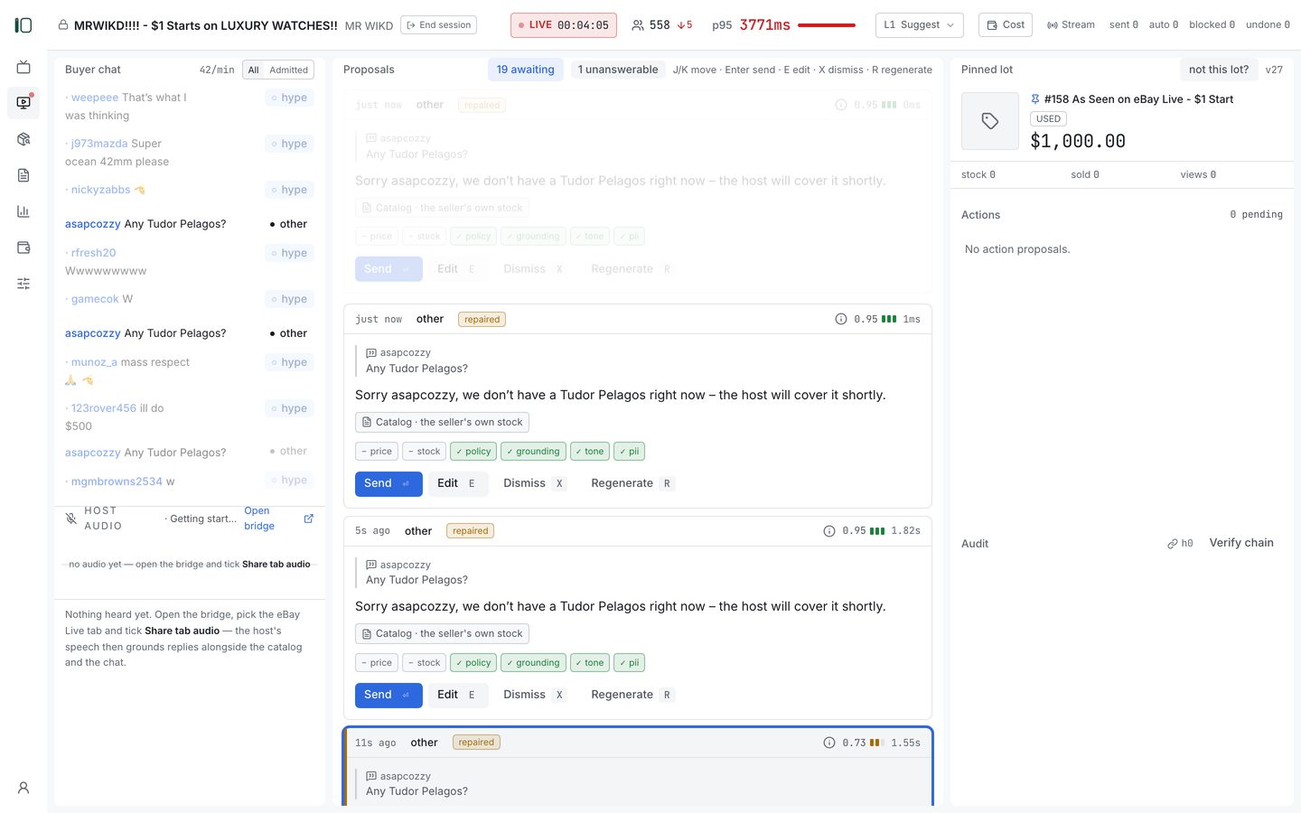Image resolution: width=1301 pixels, height=813 pixels.
Task: Regenerate the 5s ago proposal
Action: tap(632, 695)
